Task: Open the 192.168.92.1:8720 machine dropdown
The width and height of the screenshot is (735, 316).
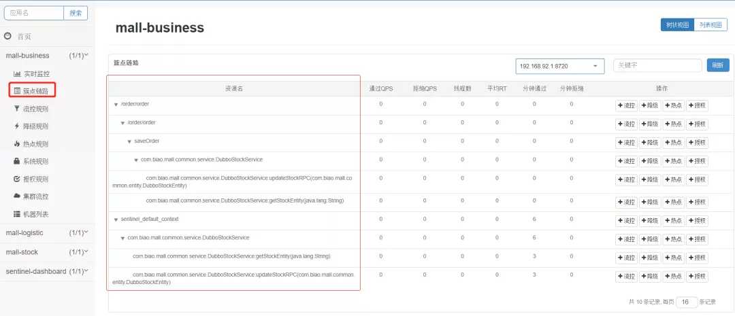Action: [559, 66]
